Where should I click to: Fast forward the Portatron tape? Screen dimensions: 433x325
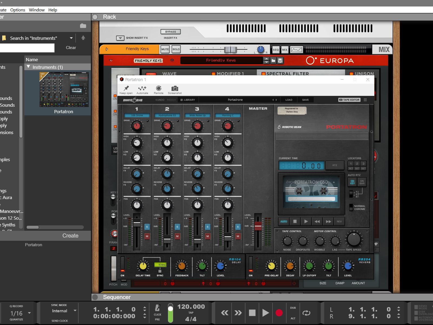pyautogui.click(x=328, y=222)
